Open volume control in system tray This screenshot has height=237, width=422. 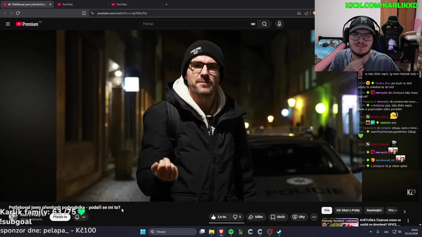400,232
